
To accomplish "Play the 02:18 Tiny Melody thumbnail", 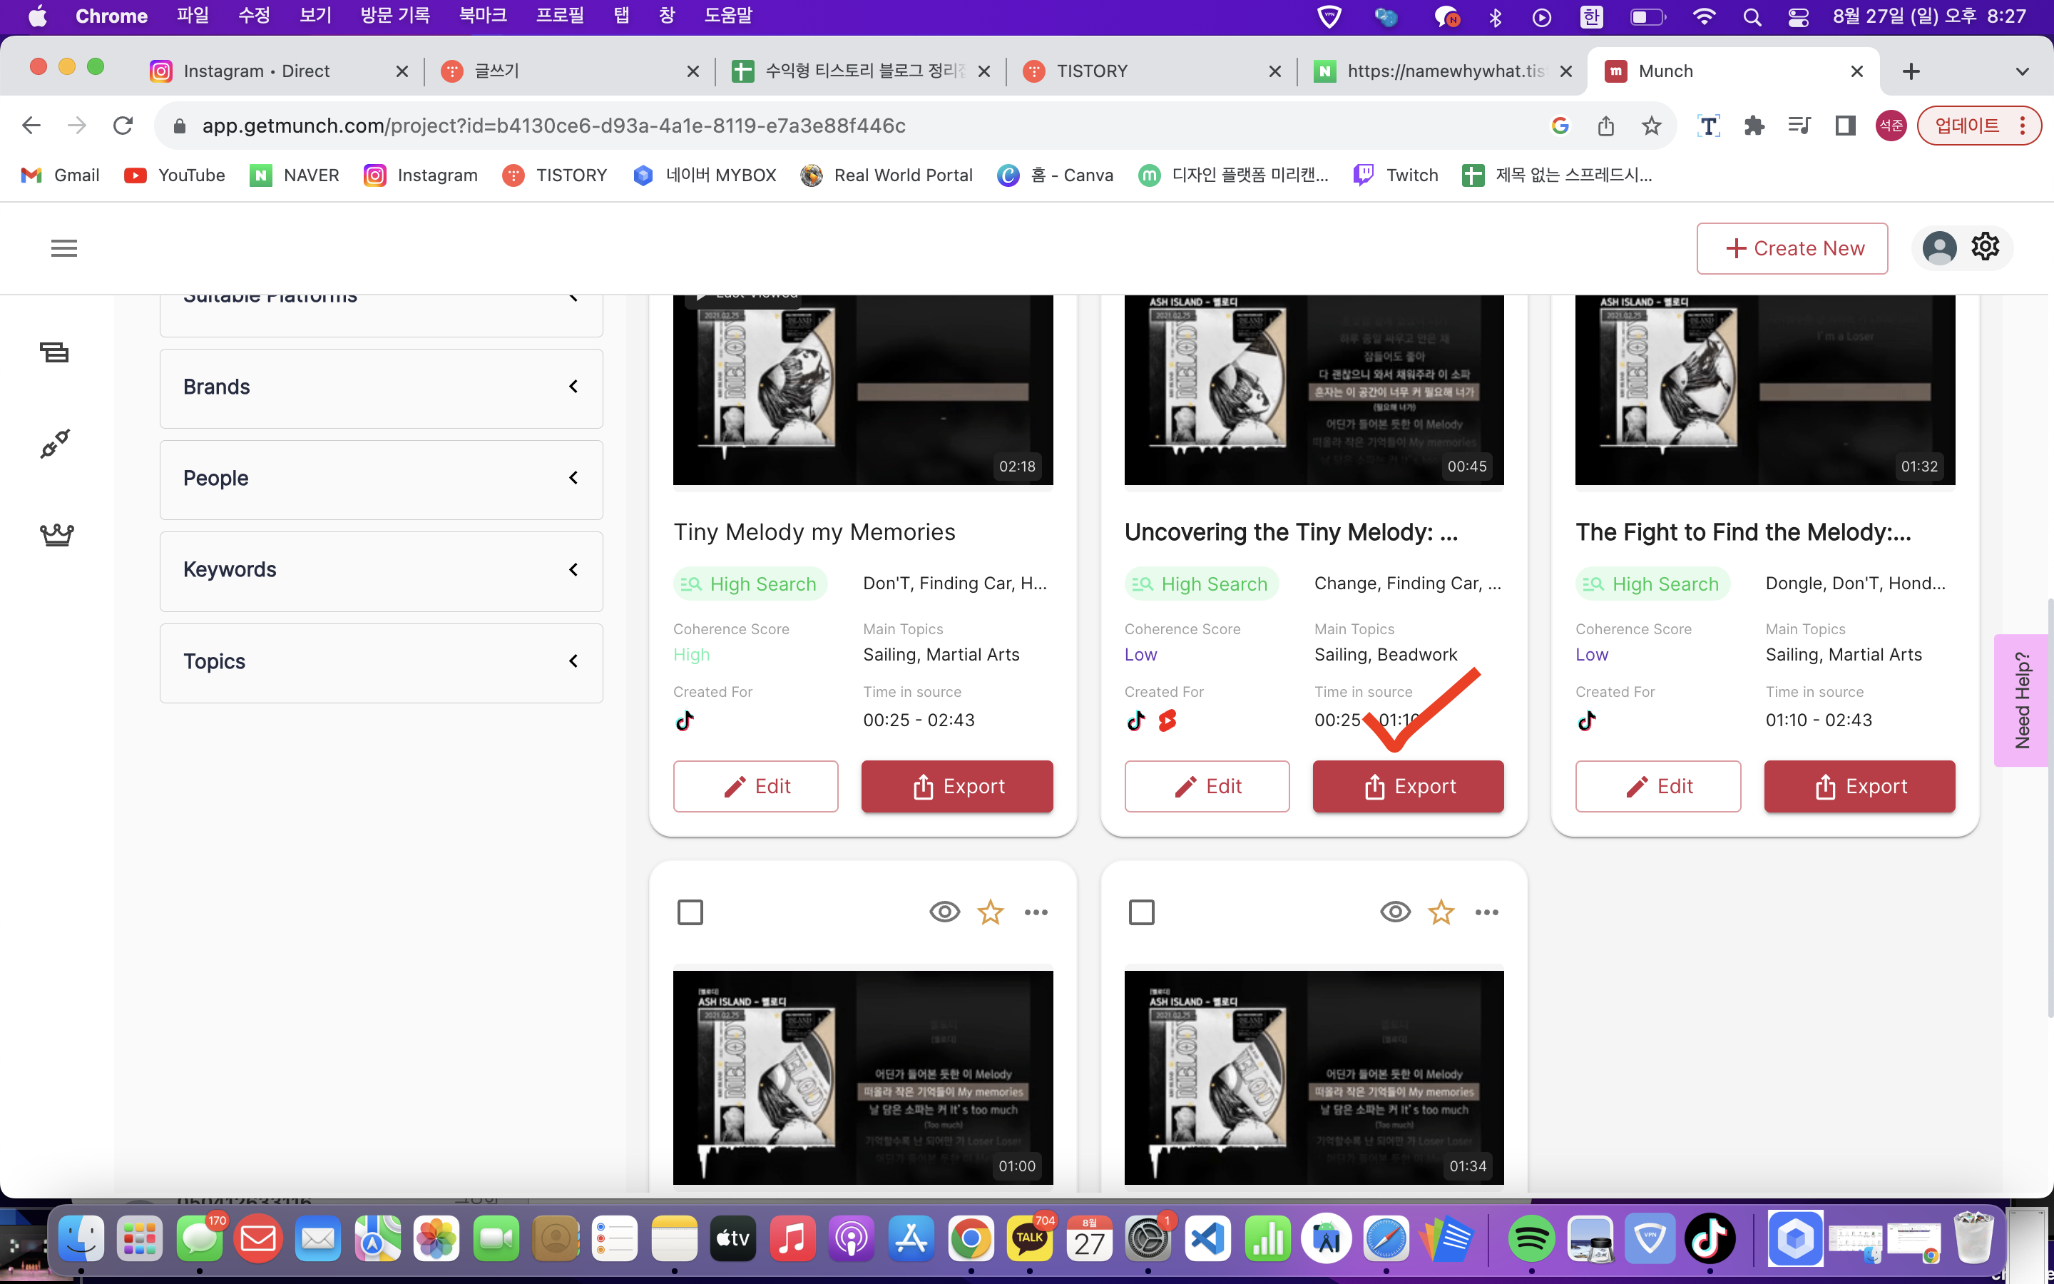I will (x=862, y=389).
